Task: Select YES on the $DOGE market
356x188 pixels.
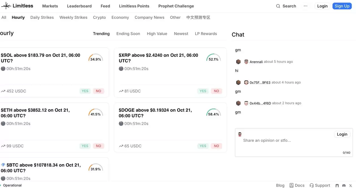Action: pyautogui.click(x=203, y=146)
